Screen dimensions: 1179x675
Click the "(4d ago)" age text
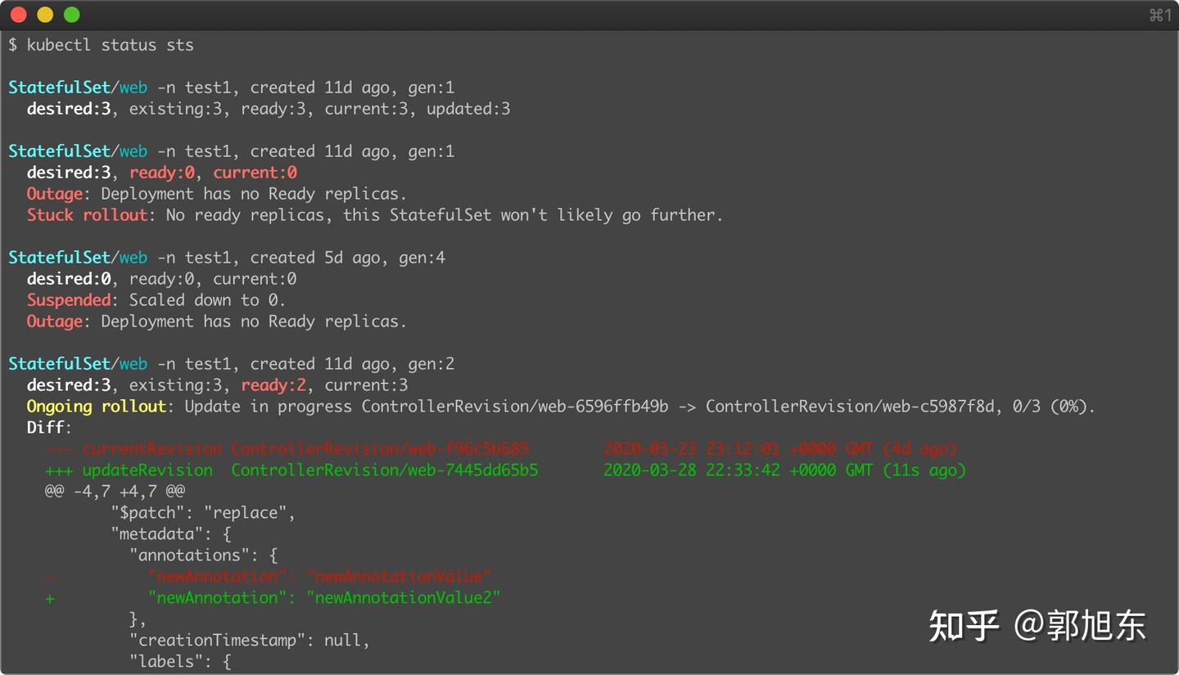919,449
